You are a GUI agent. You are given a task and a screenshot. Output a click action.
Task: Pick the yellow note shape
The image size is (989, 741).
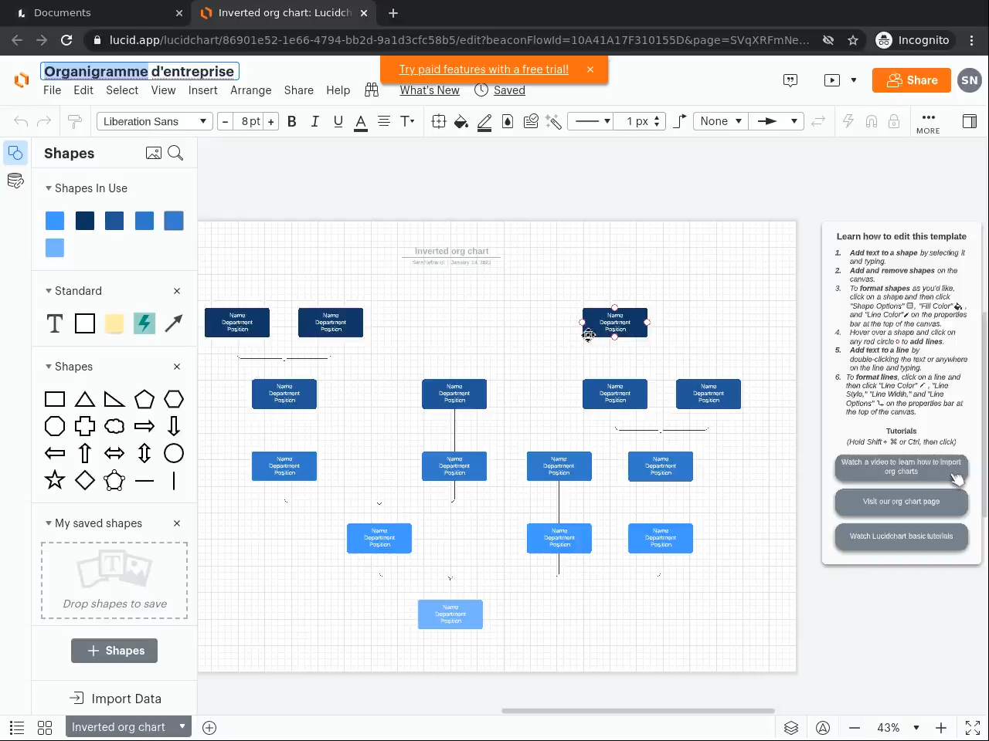click(114, 323)
